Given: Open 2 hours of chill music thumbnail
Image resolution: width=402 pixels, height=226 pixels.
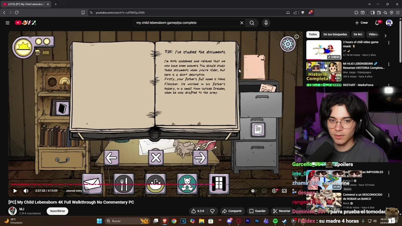Looking at the screenshot, I should (324, 50).
